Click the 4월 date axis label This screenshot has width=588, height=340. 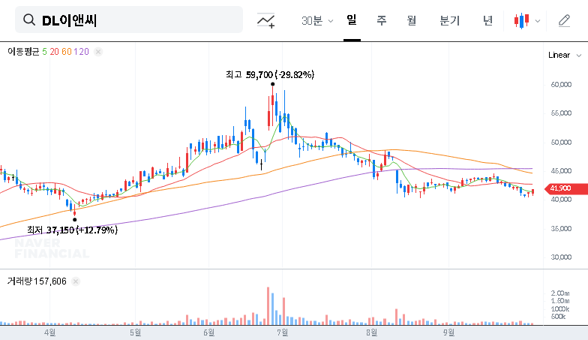point(49,332)
